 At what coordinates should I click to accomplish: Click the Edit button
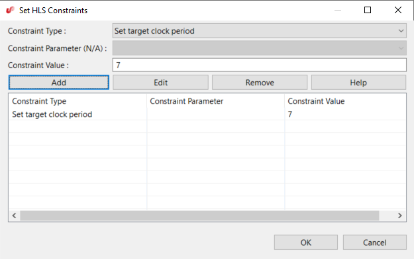tap(160, 83)
